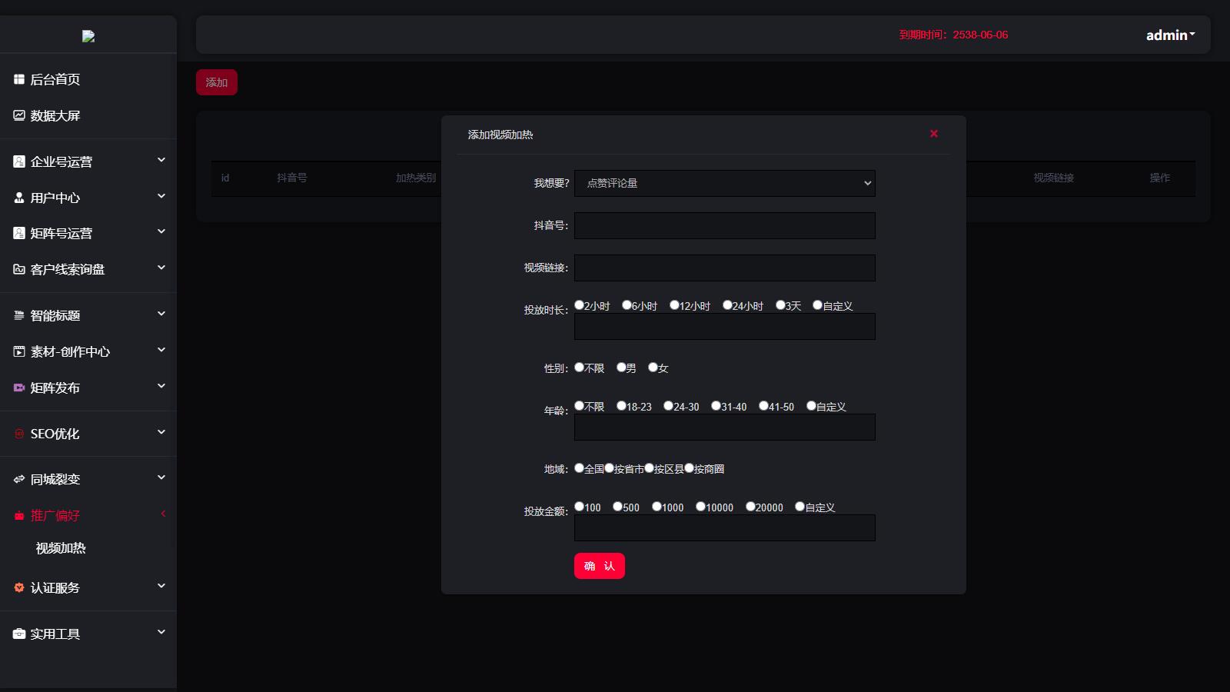Image resolution: width=1230 pixels, height=692 pixels.
Task: Click the 同城裂变 link icon
Action: [19, 479]
